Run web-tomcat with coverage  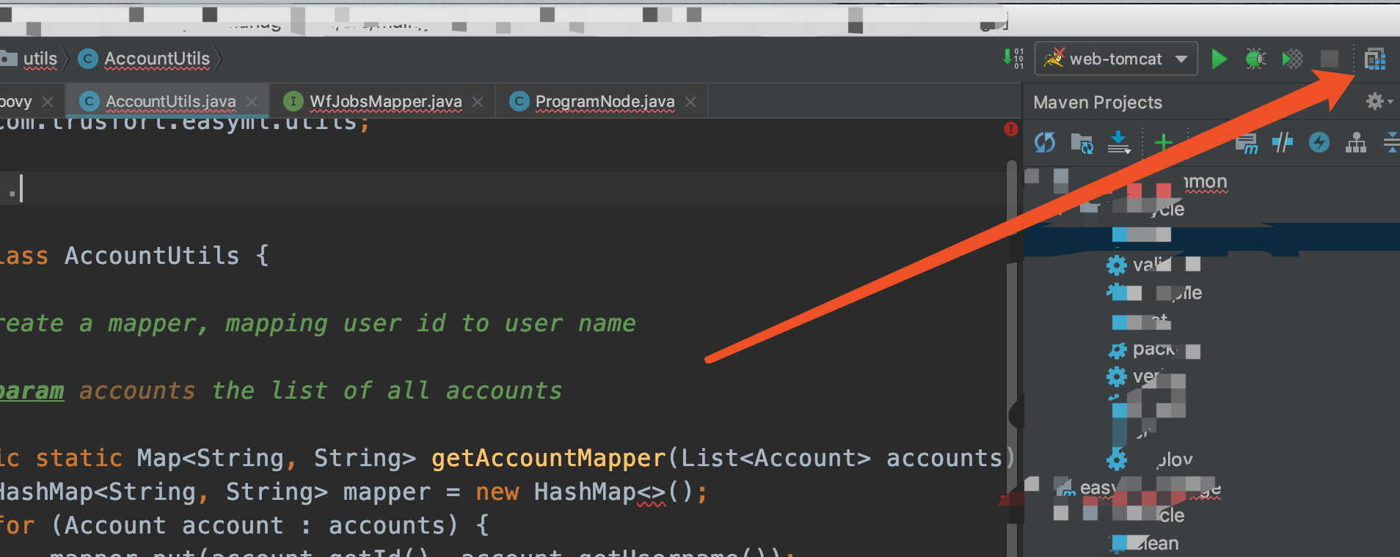pyautogui.click(x=1292, y=59)
